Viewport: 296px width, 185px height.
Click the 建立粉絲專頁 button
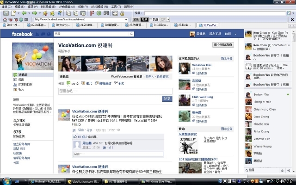point(223,45)
